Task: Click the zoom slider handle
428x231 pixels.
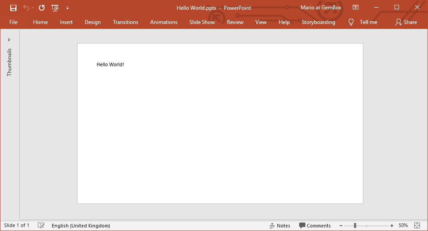Action: [355, 226]
